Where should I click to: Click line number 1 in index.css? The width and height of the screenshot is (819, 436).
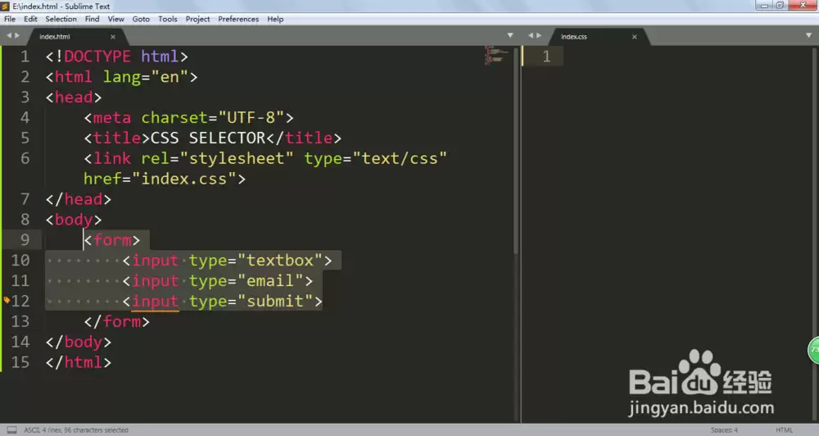(546, 56)
